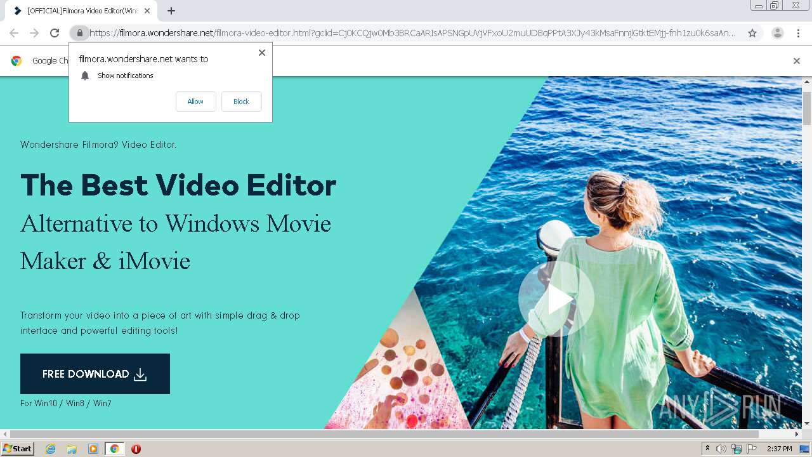Click the scroll right arrow
Viewport: 812px width, 457px height.
click(797, 434)
